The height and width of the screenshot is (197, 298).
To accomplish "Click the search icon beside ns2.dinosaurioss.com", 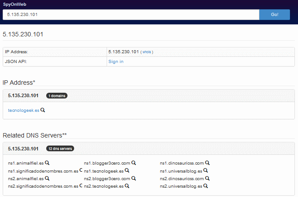I will coord(207,178).
